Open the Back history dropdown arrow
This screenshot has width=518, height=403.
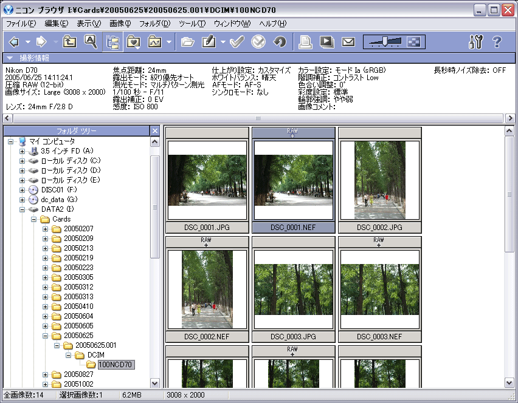[28, 42]
